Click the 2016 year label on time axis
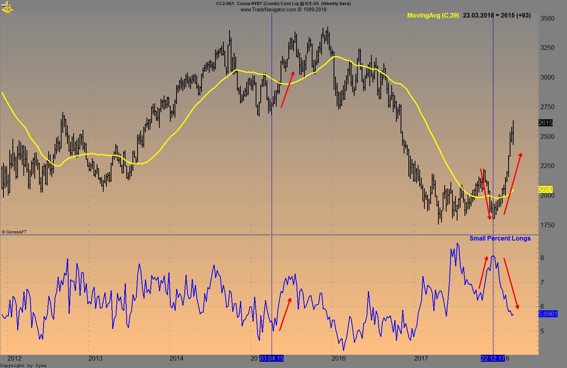 click(338, 359)
